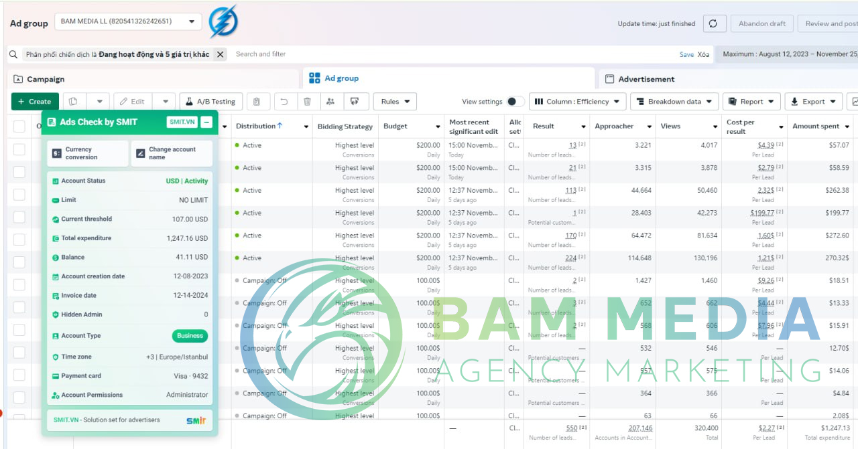Open the Column: Efficiency dropdown

(577, 102)
